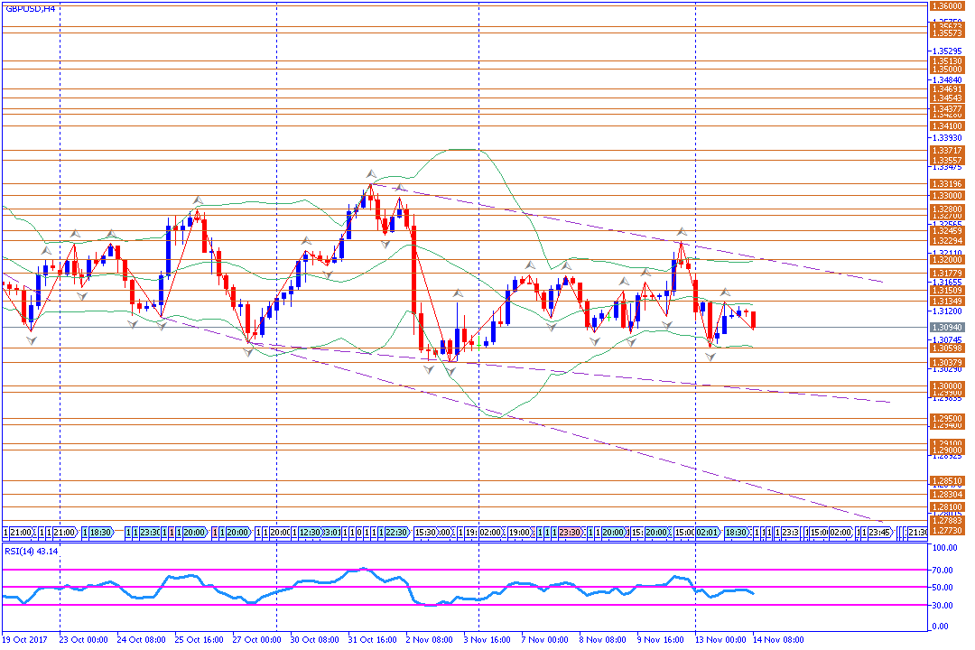Click the 9 Nov 16:00 time axis label

(x=661, y=640)
